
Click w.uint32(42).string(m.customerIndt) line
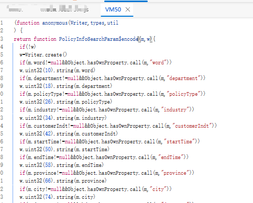tap(69, 133)
